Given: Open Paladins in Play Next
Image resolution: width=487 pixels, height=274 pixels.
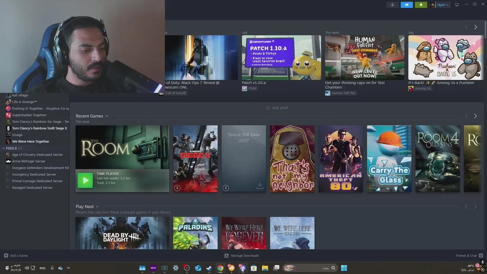Looking at the screenshot, I should tap(195, 233).
